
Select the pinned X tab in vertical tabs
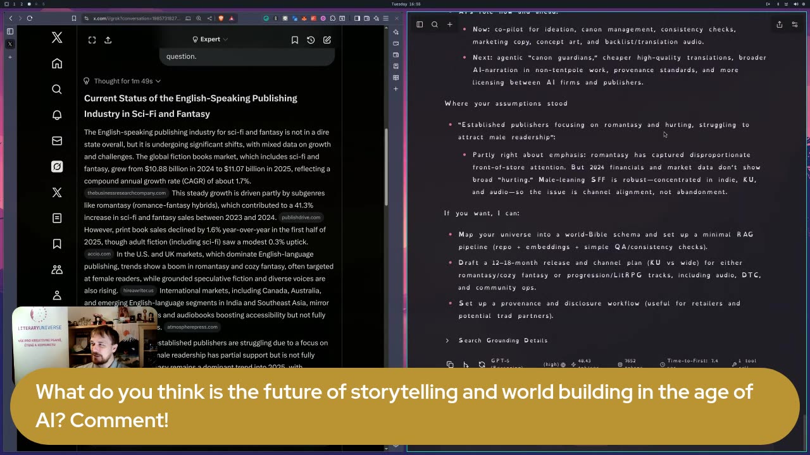pyautogui.click(x=10, y=44)
